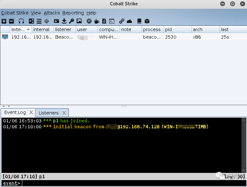
Task: Close the Cobalt Strike window
Action: coord(243,4)
